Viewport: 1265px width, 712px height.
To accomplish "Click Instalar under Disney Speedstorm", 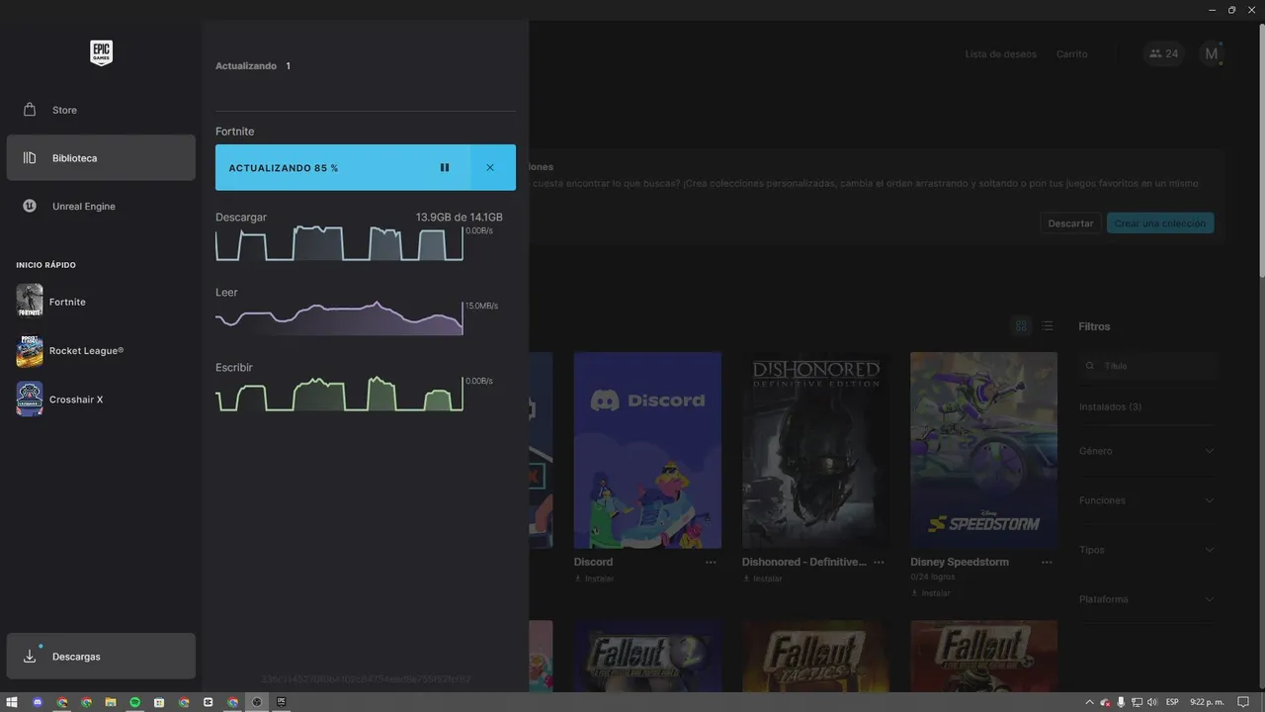I will point(930,593).
